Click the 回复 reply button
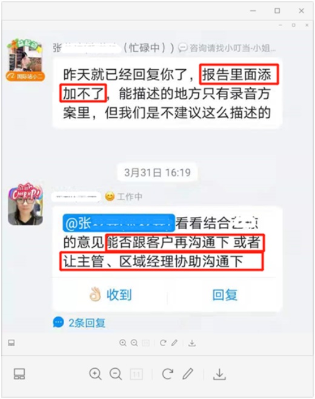This screenshot has height=399, width=315. 225,295
